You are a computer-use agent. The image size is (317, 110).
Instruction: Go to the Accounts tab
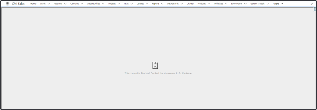58,4
